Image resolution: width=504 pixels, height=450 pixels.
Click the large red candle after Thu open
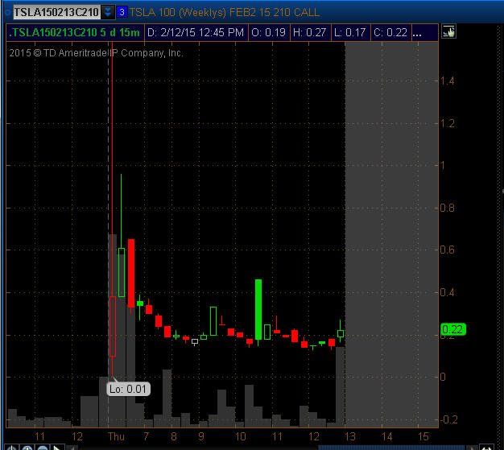pyautogui.click(x=131, y=273)
